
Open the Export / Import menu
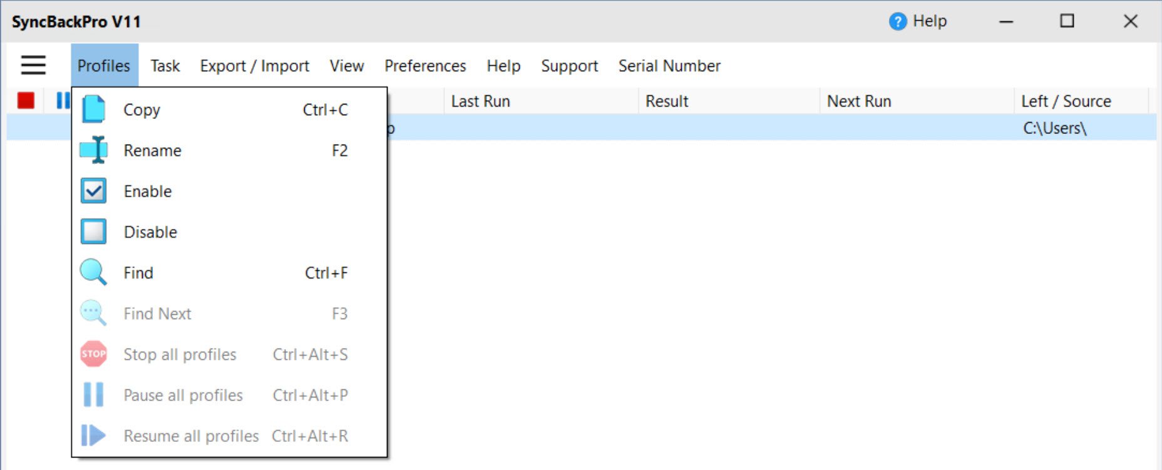pos(255,66)
